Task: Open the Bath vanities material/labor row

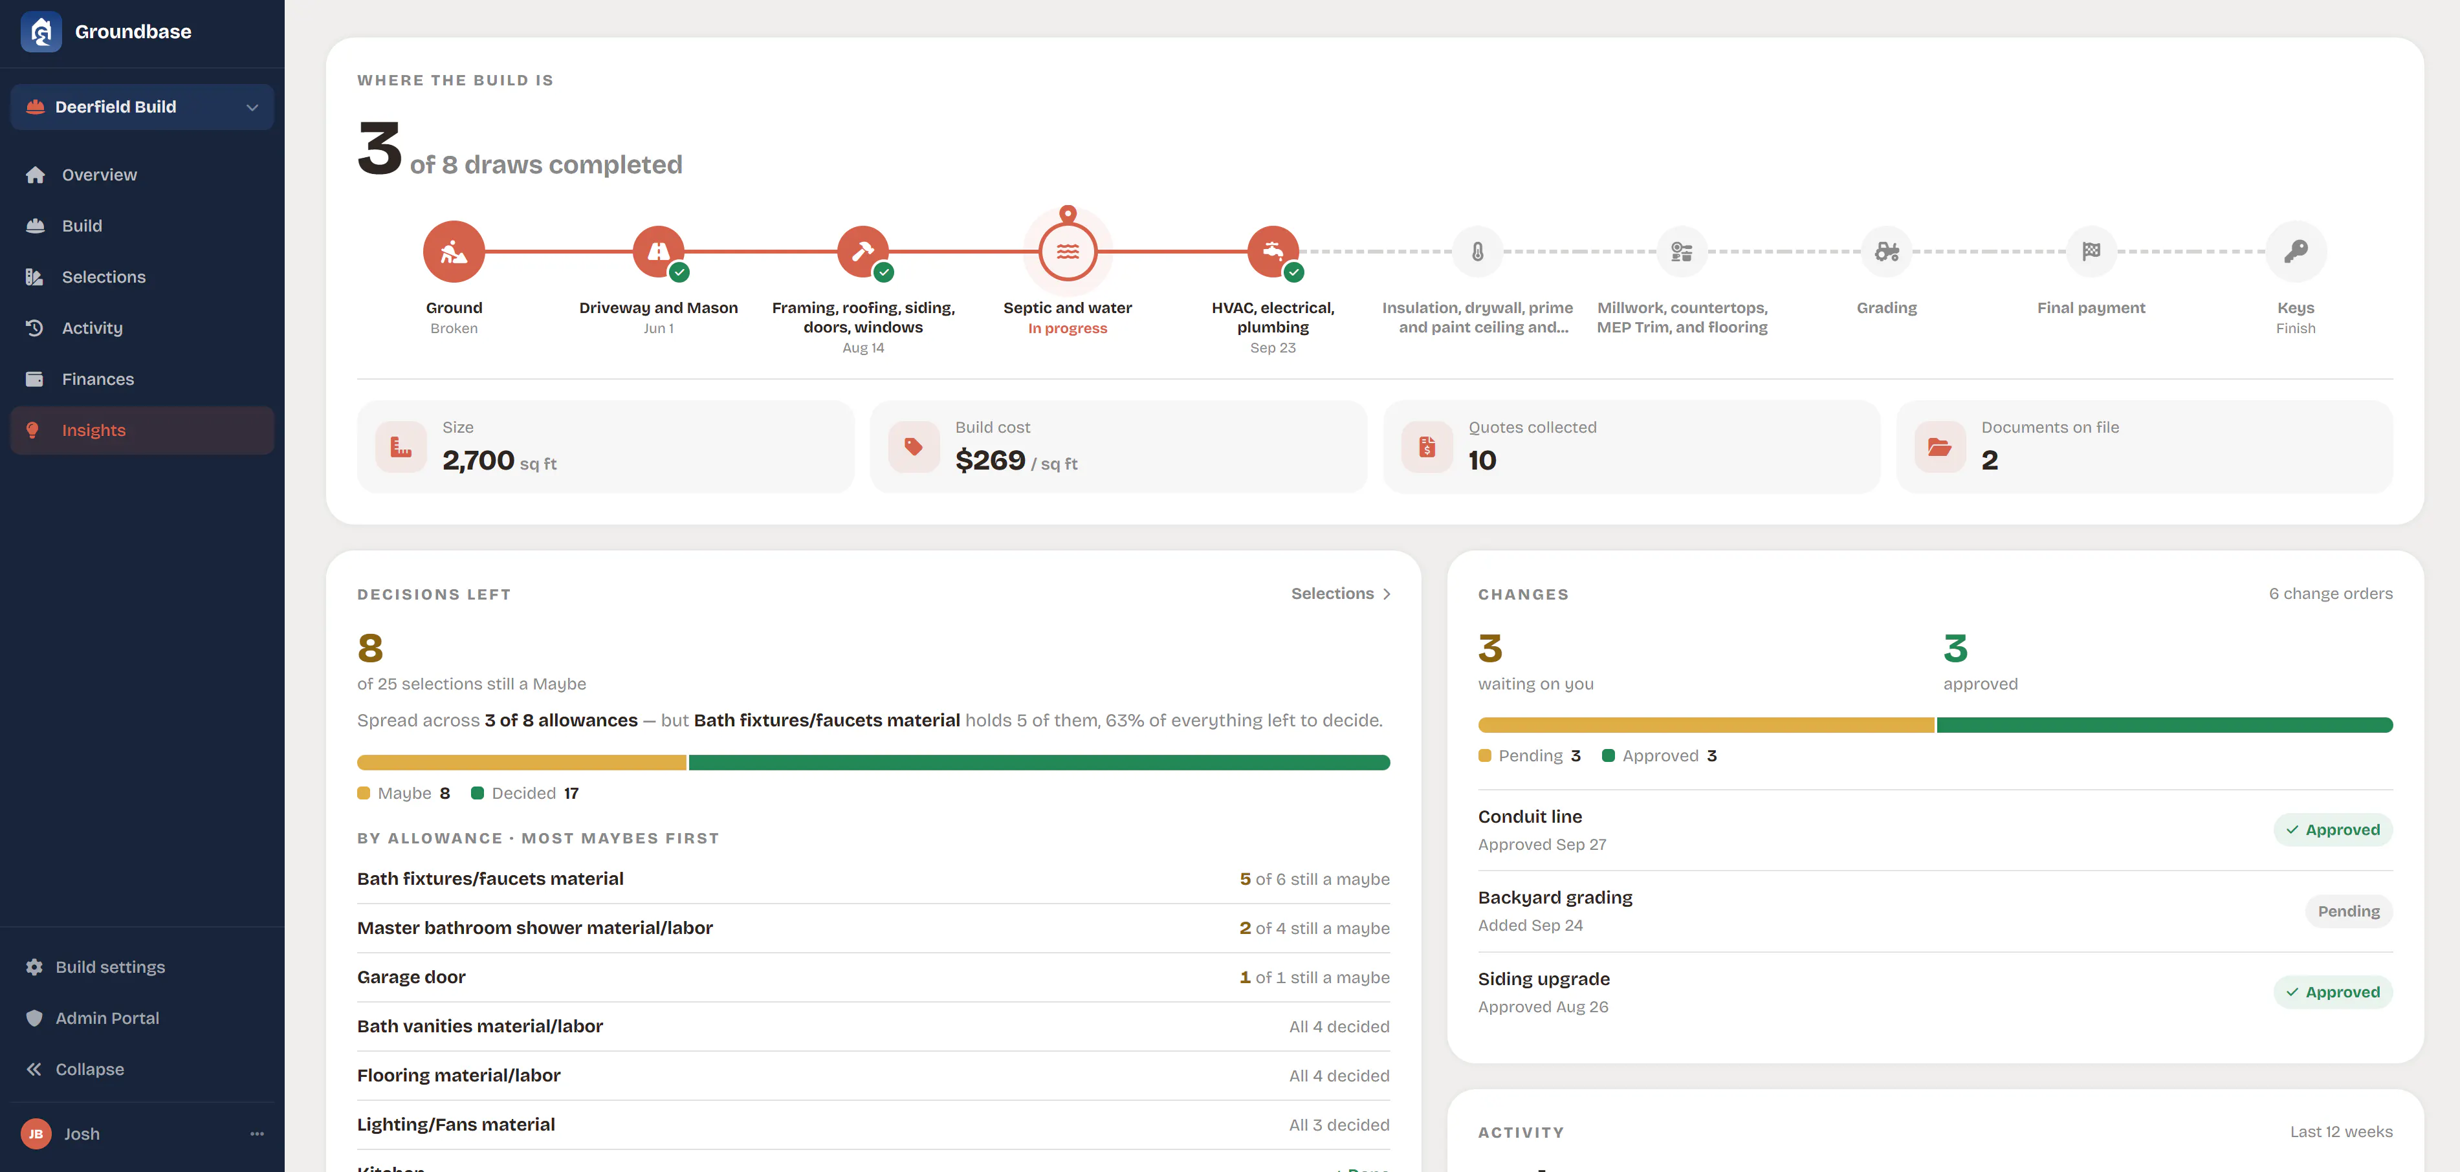Action: click(873, 1027)
